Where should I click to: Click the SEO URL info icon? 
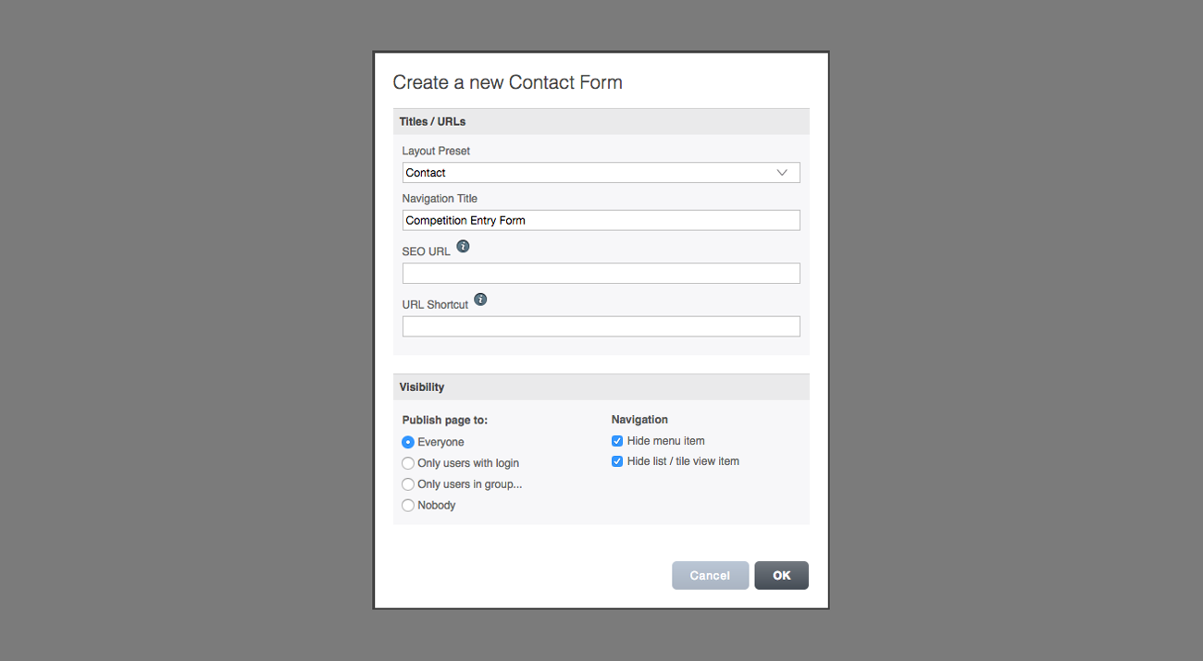tap(463, 247)
